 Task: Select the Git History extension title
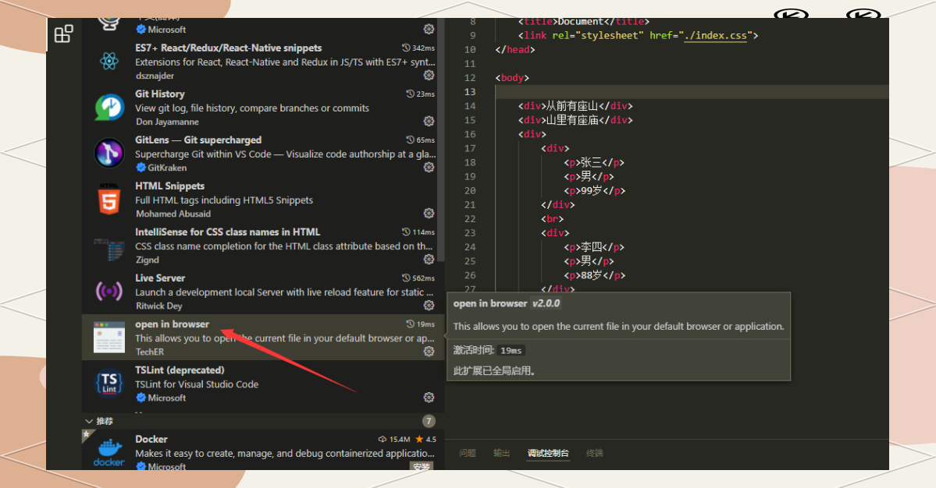click(159, 94)
